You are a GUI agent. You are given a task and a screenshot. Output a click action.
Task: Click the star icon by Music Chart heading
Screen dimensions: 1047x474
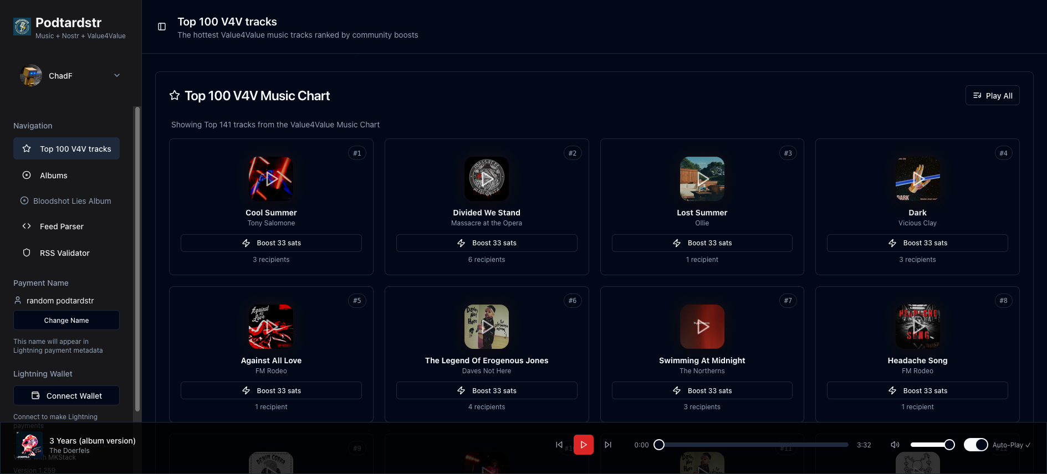175,95
